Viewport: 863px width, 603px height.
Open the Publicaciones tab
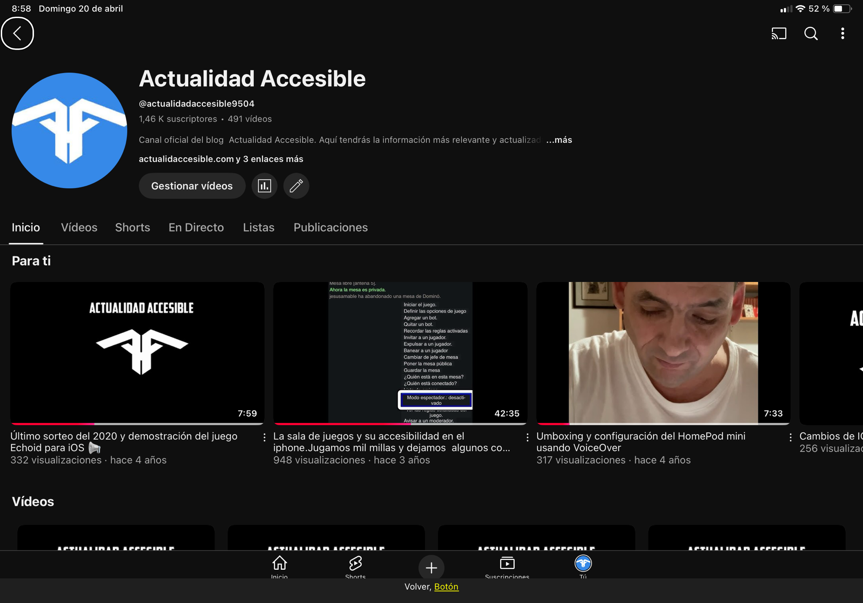[x=331, y=227]
